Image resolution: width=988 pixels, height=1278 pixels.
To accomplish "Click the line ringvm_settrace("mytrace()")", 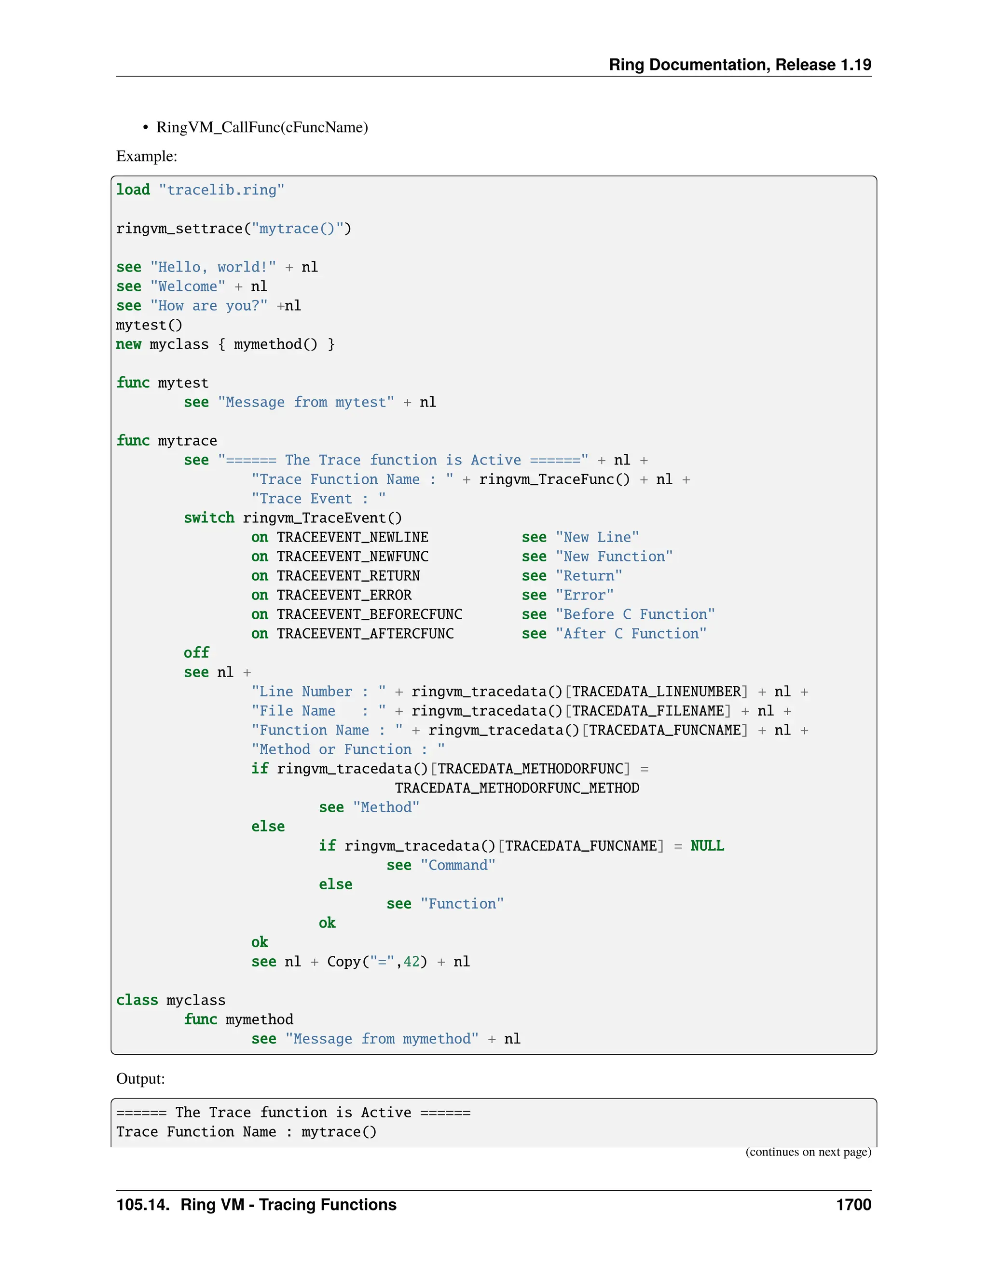I will 234,228.
